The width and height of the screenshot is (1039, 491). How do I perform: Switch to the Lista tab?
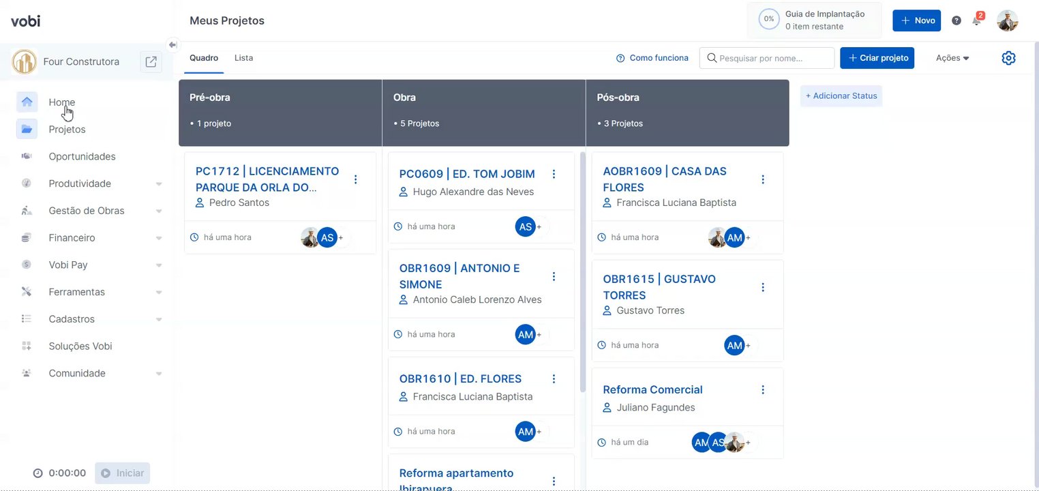(x=243, y=58)
